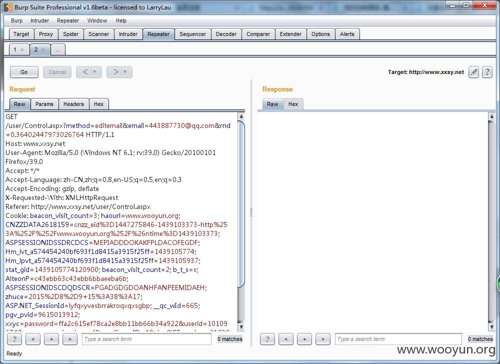500x364 pixels.
Task: Click the X-Requested-With: XMLHttpRequest line
Action: click(62, 197)
